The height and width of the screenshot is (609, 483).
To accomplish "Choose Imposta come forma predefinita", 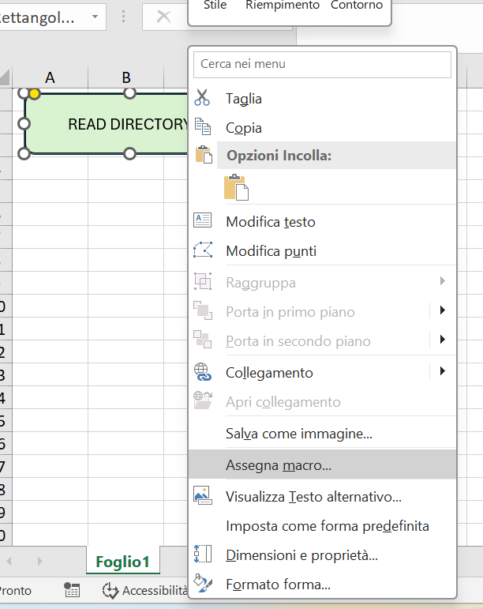I will pyautogui.click(x=322, y=526).
